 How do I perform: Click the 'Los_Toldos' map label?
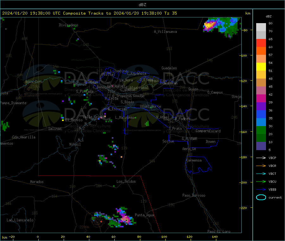(x=126, y=181)
